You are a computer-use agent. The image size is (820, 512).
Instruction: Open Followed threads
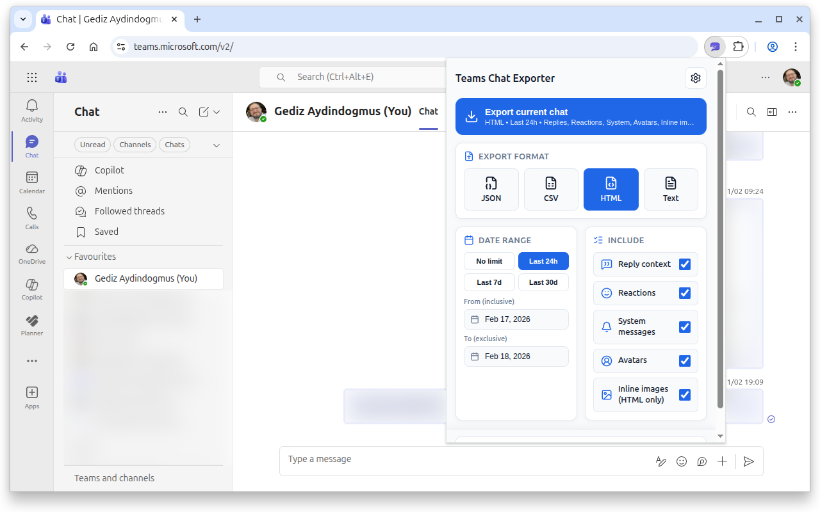[143, 211]
